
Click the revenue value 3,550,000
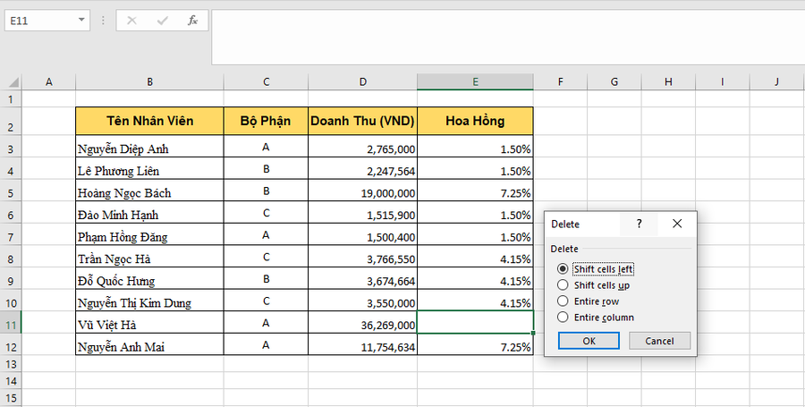(x=363, y=301)
